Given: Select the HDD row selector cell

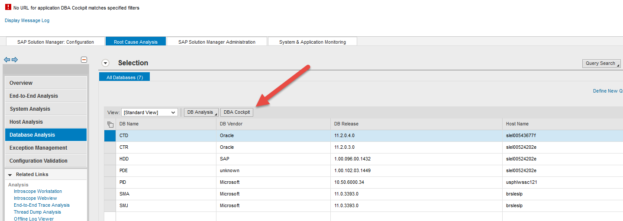Looking at the screenshot, I should (110, 159).
